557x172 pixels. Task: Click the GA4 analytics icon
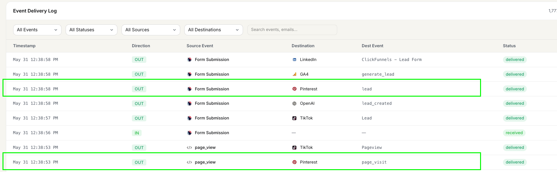295,74
